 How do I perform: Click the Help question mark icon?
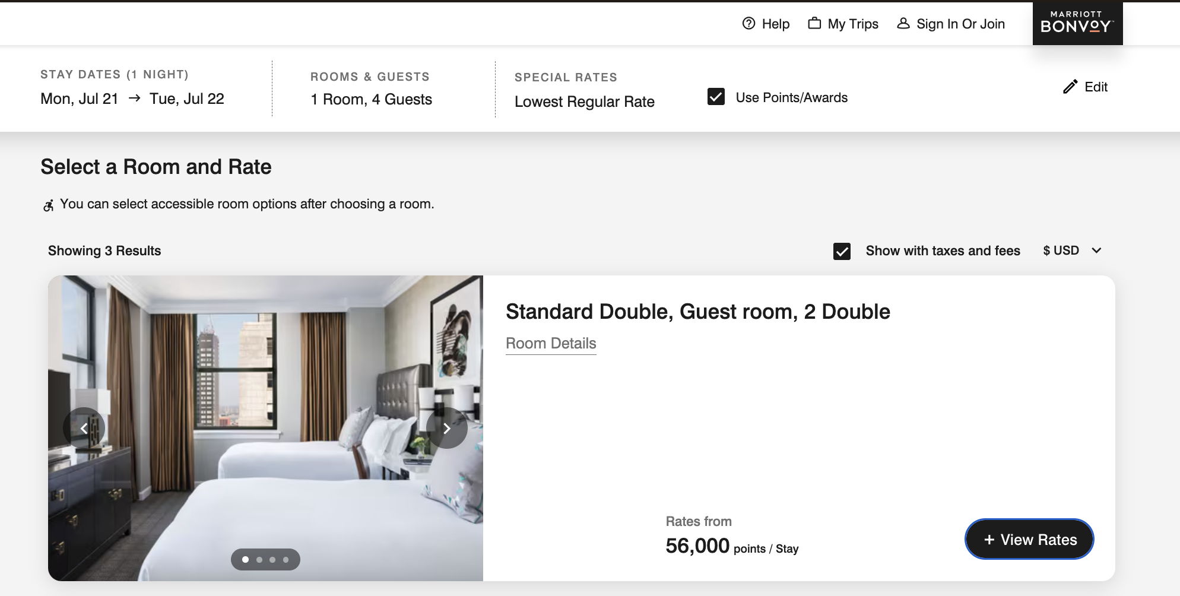pyautogui.click(x=748, y=23)
